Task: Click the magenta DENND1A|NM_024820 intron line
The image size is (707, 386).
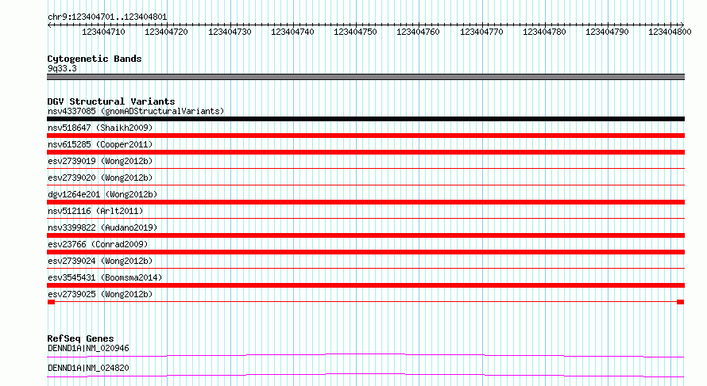Action: coord(365,375)
